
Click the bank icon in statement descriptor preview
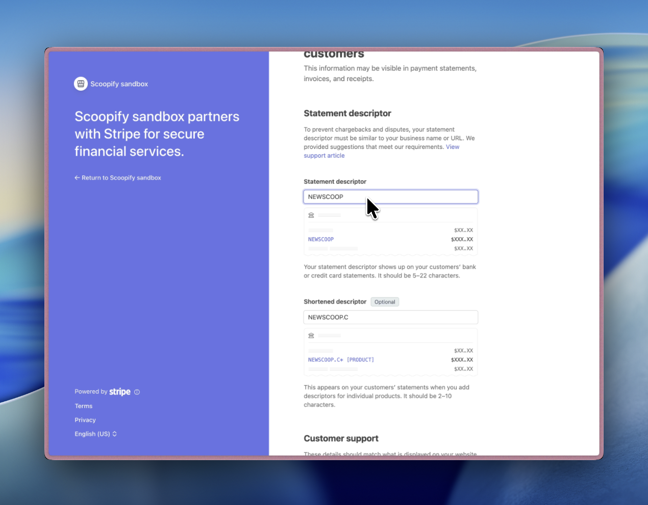click(311, 215)
